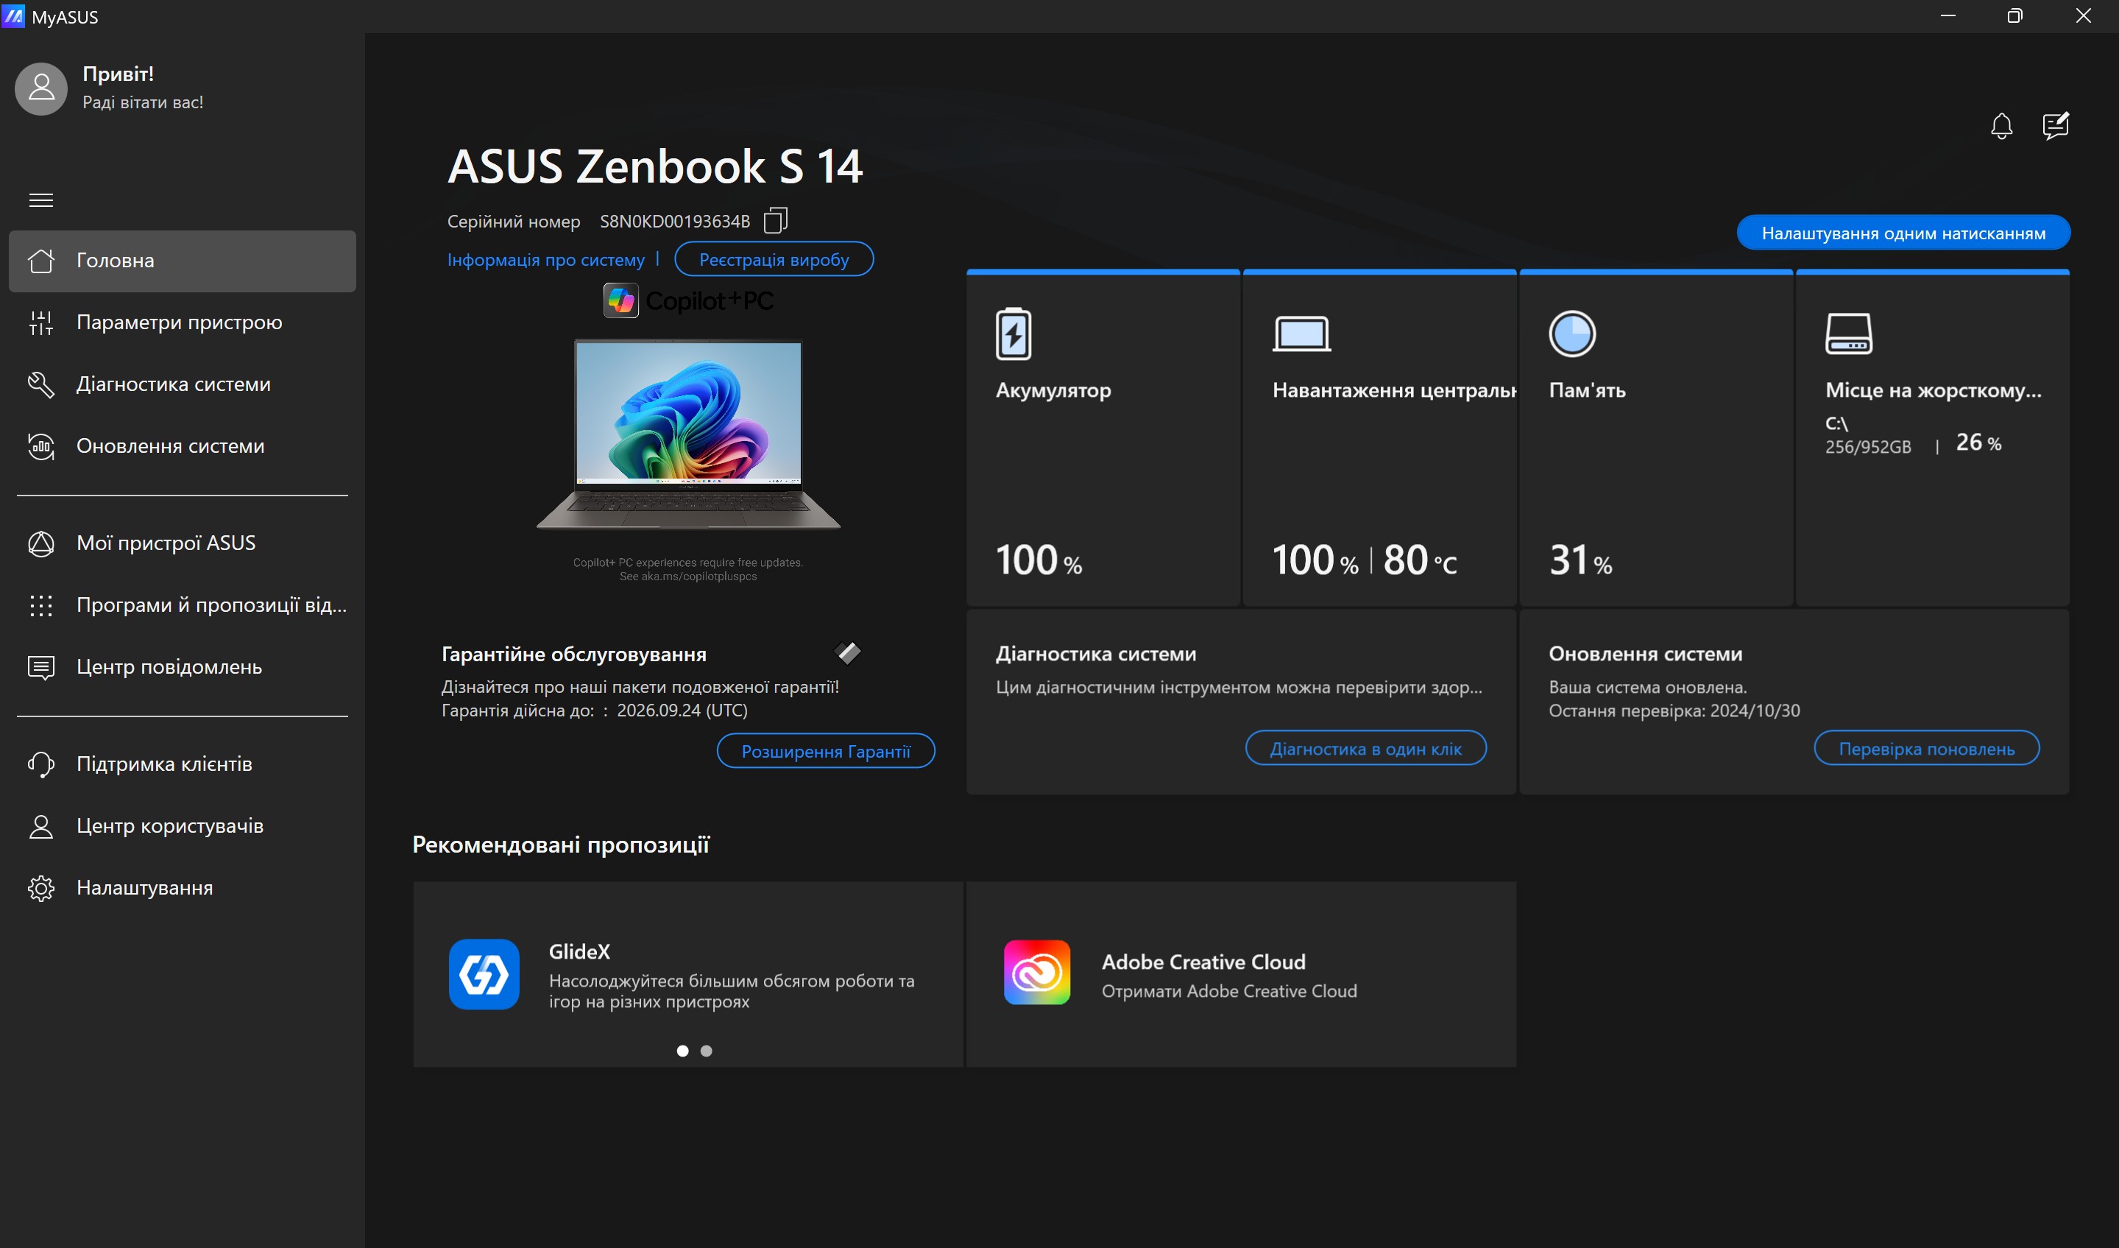2119x1248 pixels.
Task: Open the notifications bell icon
Action: point(2001,126)
